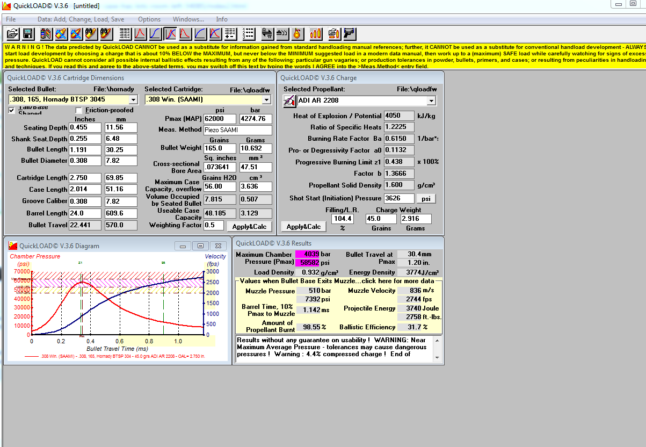Open the File menu
The width and height of the screenshot is (646, 447).
point(11,19)
